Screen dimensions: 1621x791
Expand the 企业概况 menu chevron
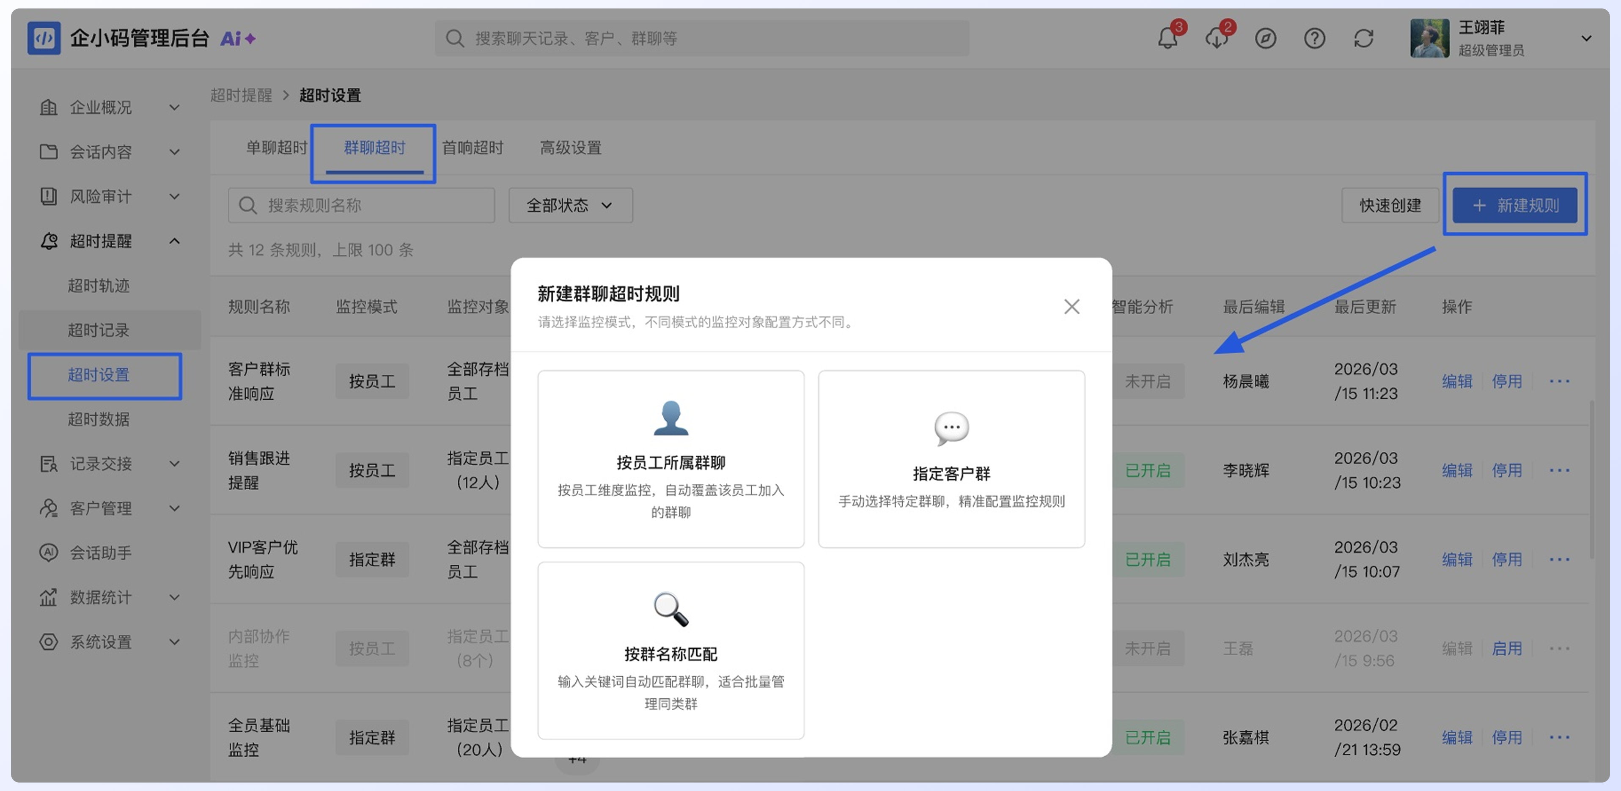pos(175,107)
